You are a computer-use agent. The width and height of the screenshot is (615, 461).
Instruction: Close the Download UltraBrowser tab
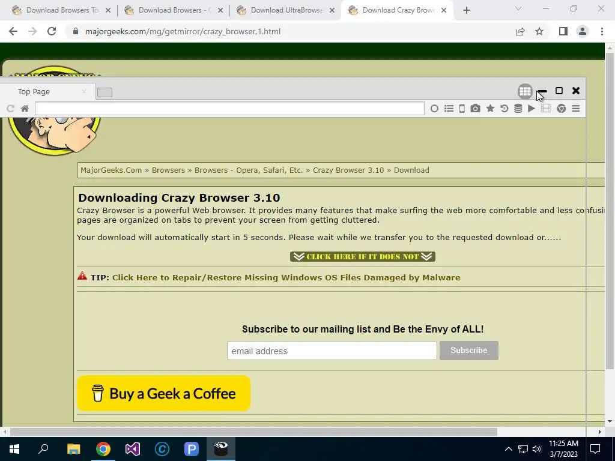pyautogui.click(x=332, y=10)
